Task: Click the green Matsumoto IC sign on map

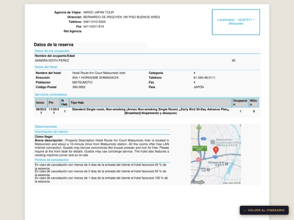Action: [200, 148]
